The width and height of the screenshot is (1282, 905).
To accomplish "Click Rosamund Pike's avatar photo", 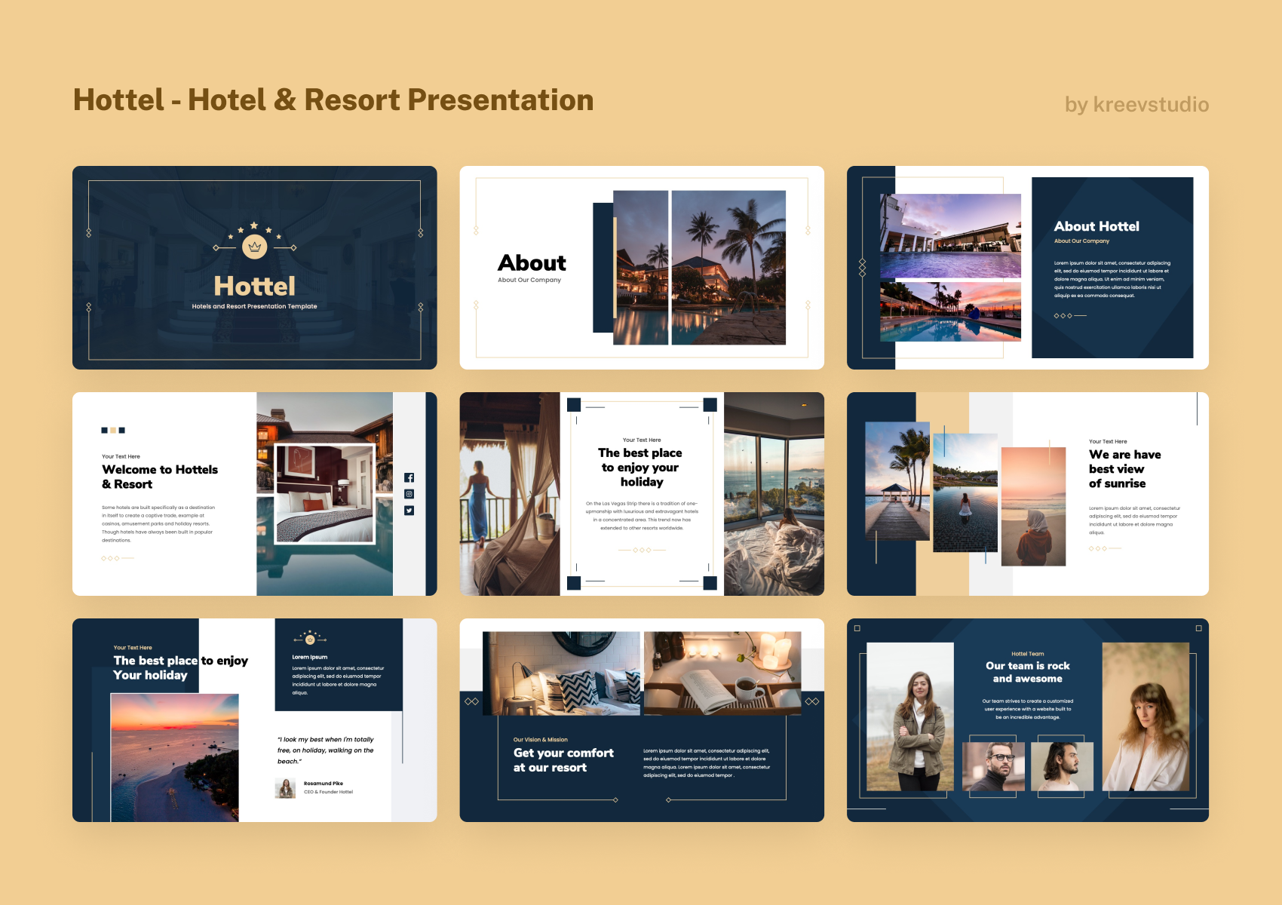I will tap(285, 789).
